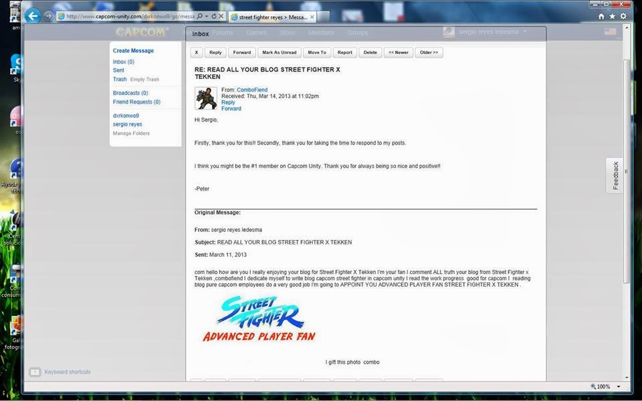Viewport: 642px width, 401px height.
Task: Click the page scrollbar down arrow
Action: [x=626, y=377]
